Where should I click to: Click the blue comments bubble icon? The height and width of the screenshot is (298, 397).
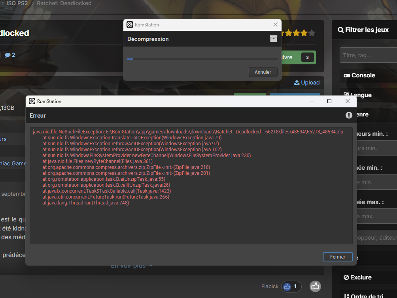tap(8, 55)
